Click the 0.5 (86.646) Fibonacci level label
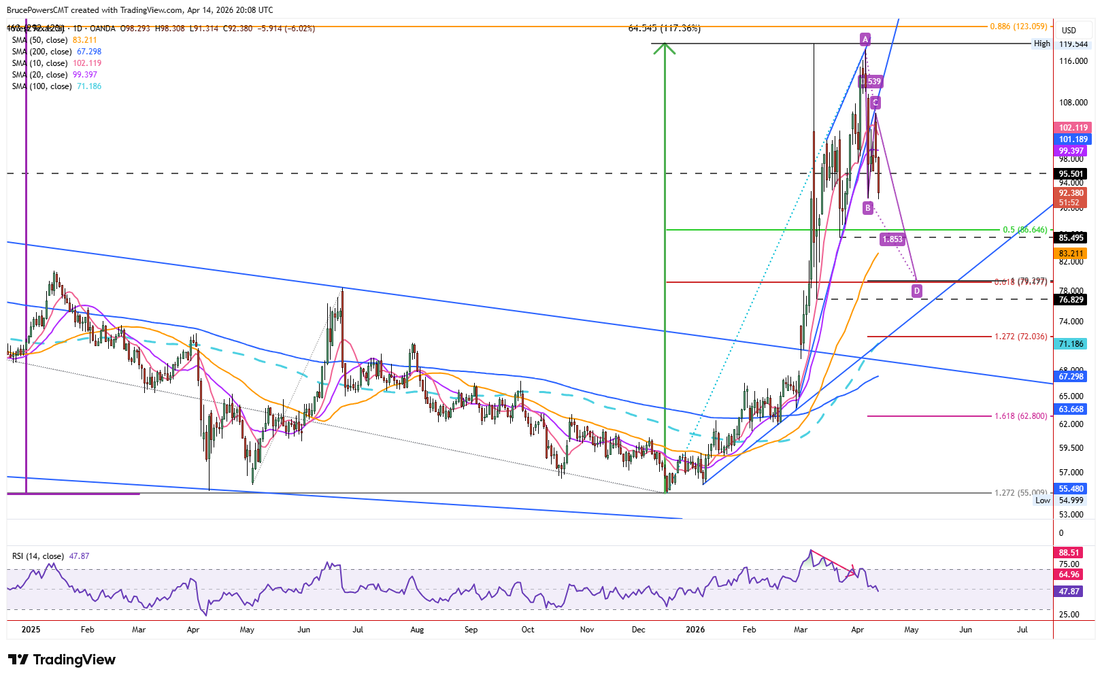Screen dimensions: 1102x680 (x=1025, y=230)
